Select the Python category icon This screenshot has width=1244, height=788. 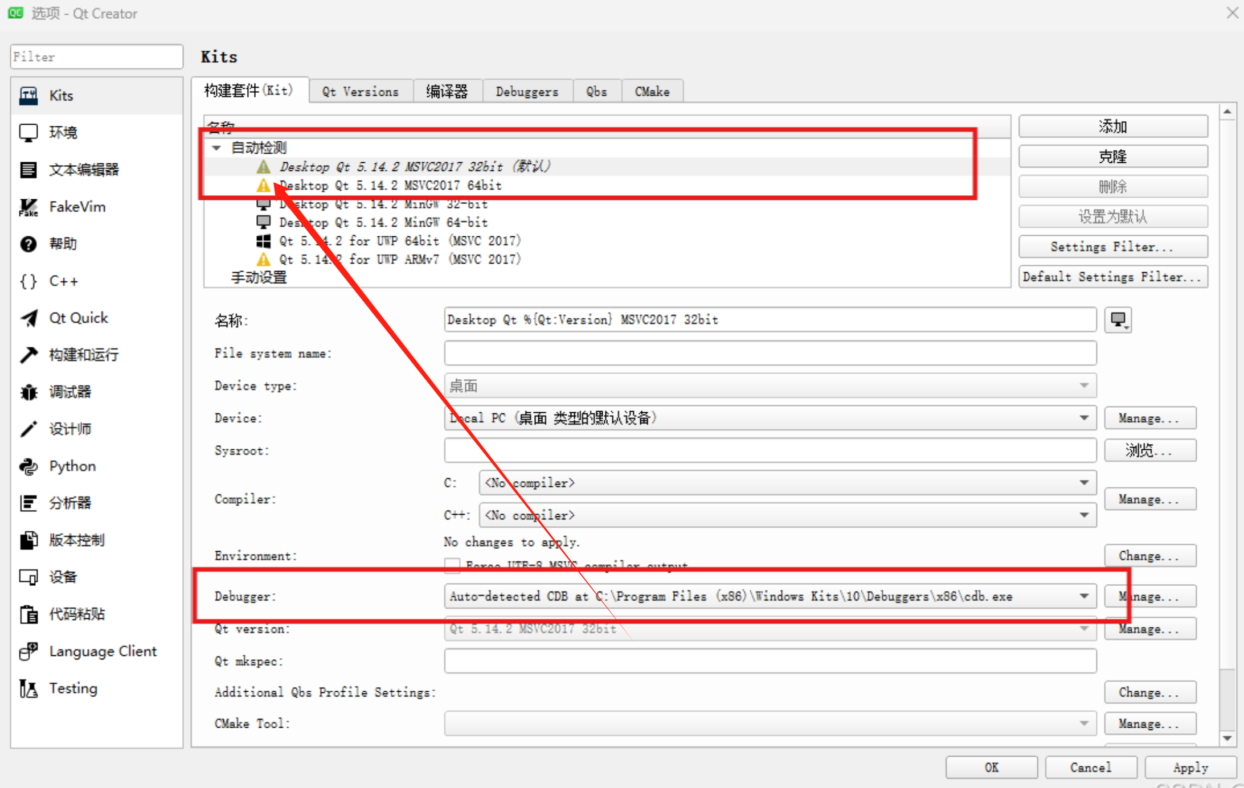coord(28,466)
